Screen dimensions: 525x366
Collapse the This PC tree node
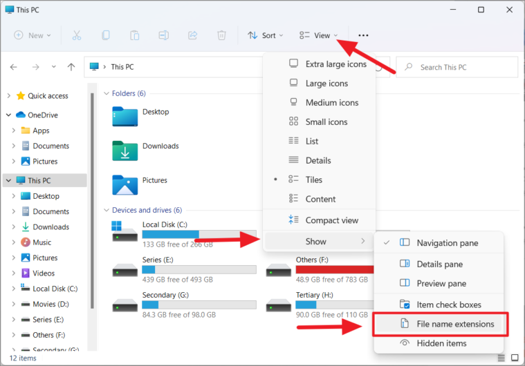point(9,180)
